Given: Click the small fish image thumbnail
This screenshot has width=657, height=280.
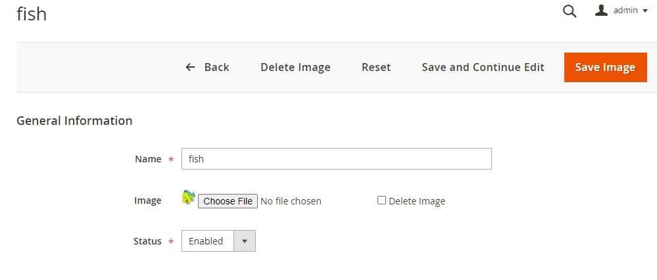Looking at the screenshot, I should 189,197.
